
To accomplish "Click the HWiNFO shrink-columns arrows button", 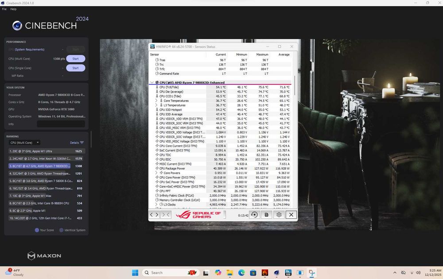I will coord(166,215).
